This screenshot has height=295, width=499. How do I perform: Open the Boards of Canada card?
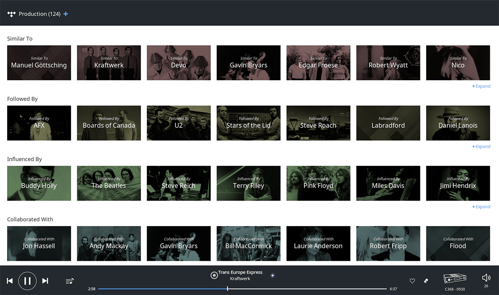coord(109,123)
